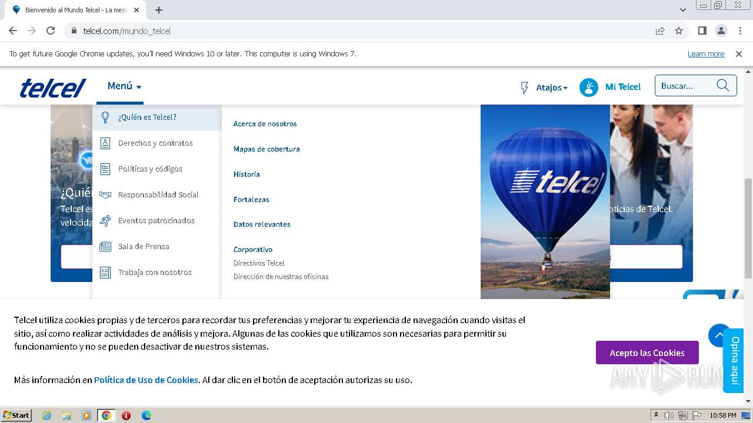Viewport: 753px width, 423px height.
Task: Go back with browser back arrow
Action: click(x=13, y=31)
